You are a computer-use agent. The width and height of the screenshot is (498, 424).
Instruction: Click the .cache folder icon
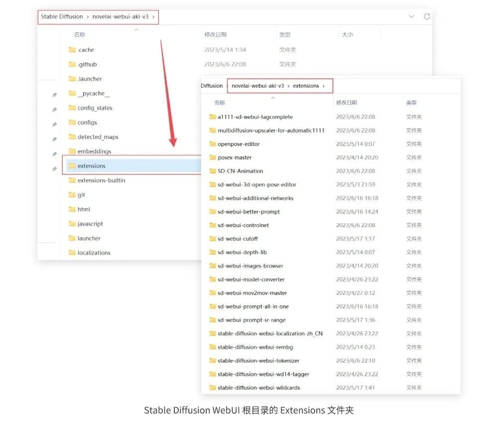(x=72, y=50)
